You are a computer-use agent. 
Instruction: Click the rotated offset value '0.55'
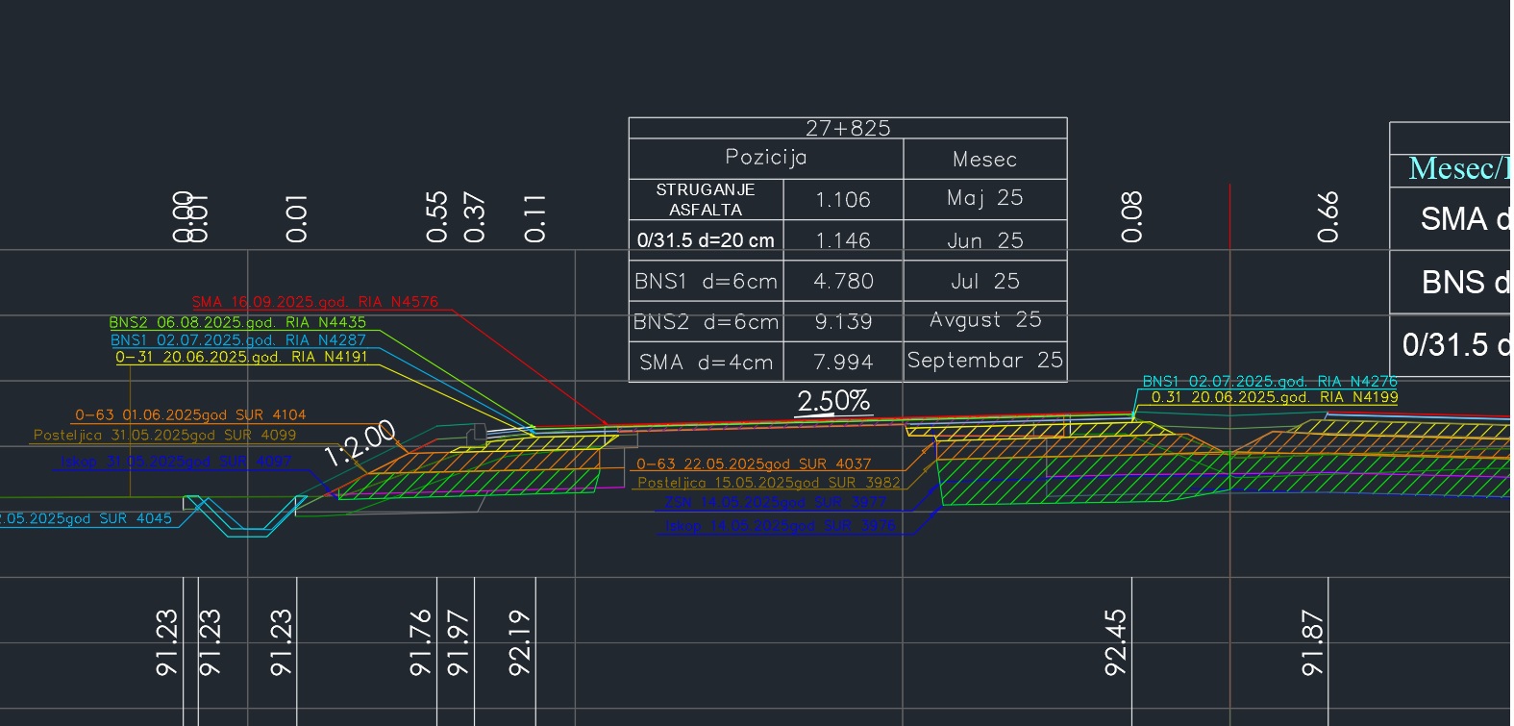click(436, 216)
